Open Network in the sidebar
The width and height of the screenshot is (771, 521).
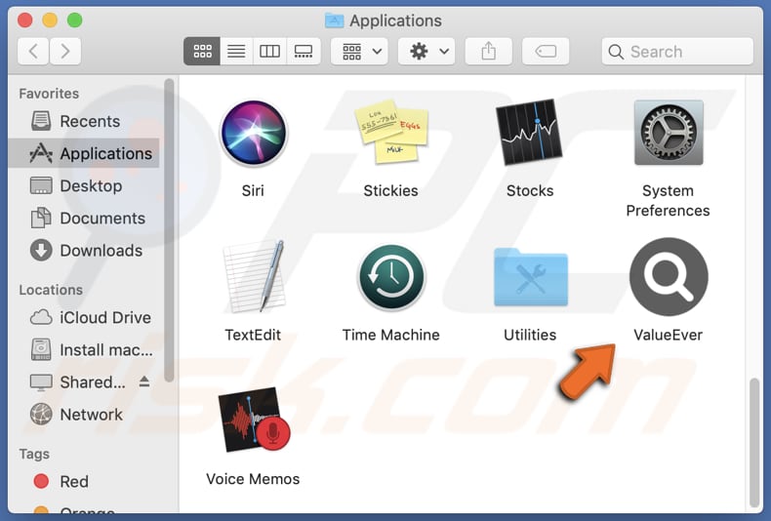[84, 415]
